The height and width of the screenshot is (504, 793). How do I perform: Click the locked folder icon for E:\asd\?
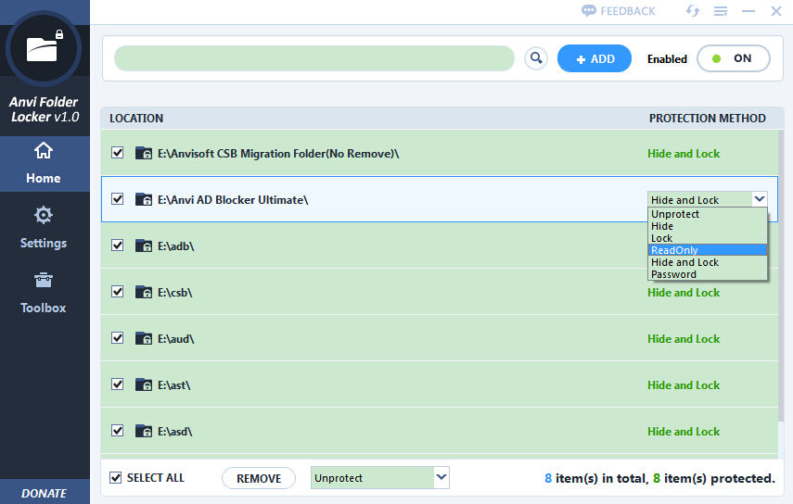coord(144,432)
